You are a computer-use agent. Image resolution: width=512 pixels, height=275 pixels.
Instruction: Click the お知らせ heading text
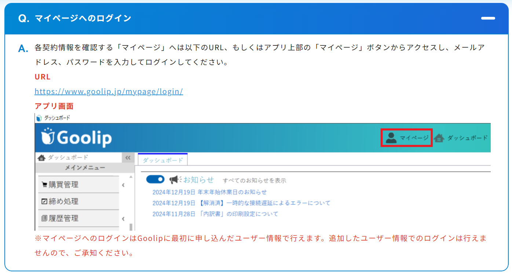(198, 180)
